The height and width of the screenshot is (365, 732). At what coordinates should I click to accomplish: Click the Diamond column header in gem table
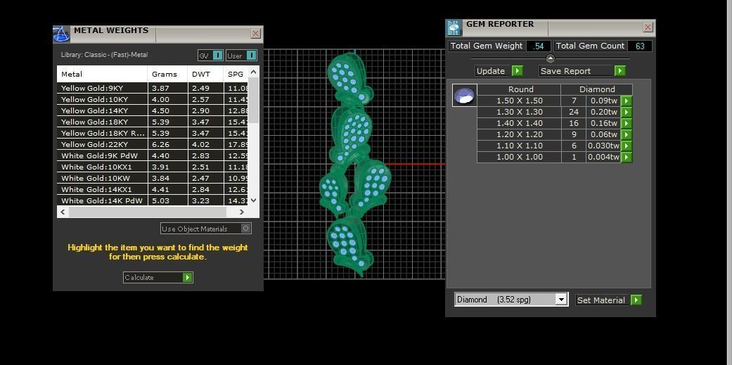click(x=597, y=89)
